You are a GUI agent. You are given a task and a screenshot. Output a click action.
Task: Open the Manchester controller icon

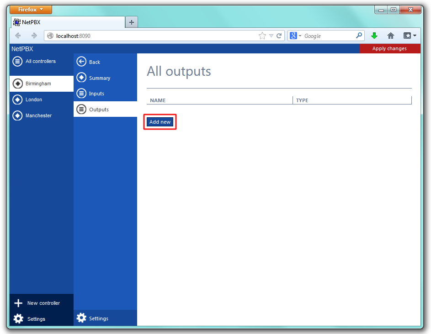click(17, 115)
